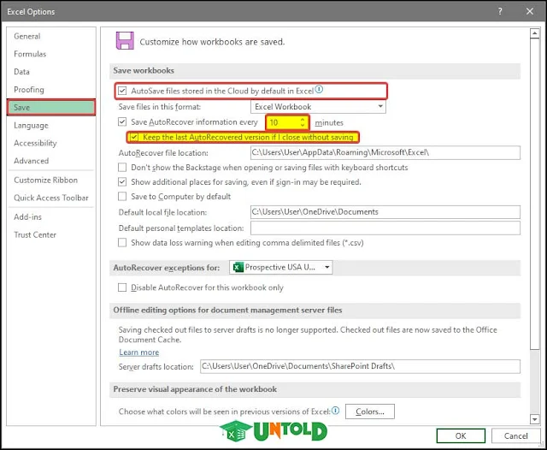Go to Proofing options
Viewport: 547px width, 450px height.
29,90
